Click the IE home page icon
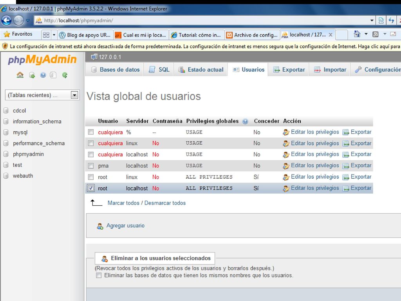The image size is (401, 301). point(357,34)
